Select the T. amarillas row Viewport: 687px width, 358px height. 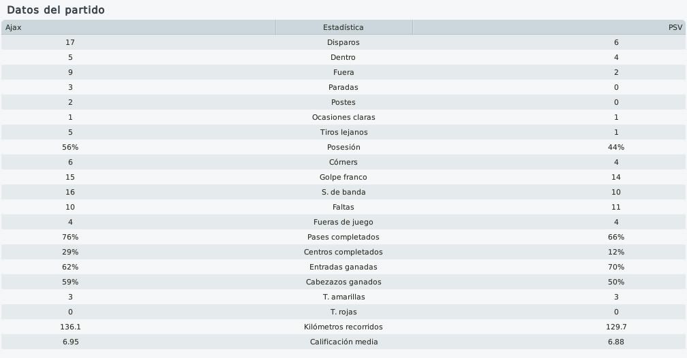click(343, 297)
